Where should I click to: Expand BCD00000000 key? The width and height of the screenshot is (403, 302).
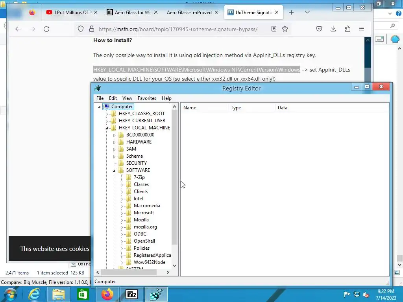click(x=114, y=135)
